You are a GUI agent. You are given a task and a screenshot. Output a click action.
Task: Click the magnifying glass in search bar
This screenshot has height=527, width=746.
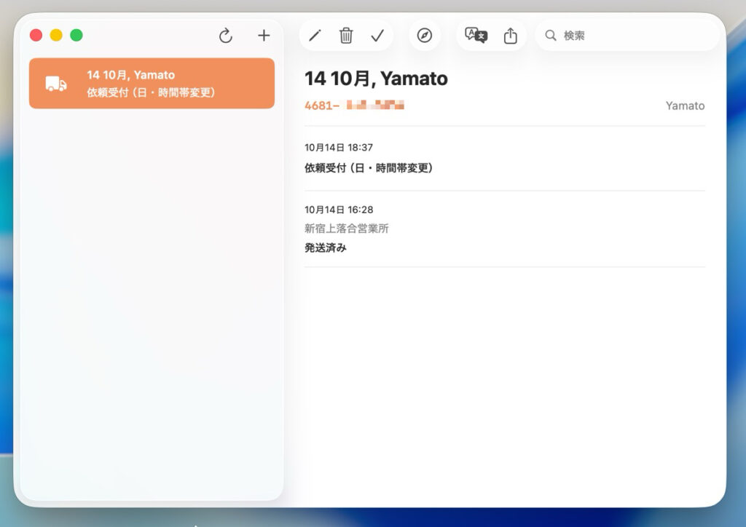(x=551, y=36)
